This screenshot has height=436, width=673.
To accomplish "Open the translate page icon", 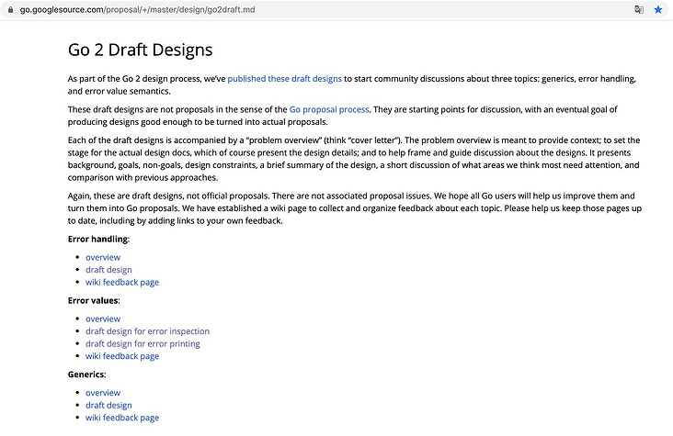I will click(x=639, y=9).
